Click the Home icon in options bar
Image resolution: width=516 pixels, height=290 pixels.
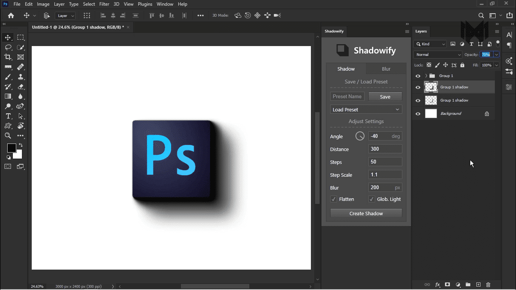pyautogui.click(x=11, y=15)
